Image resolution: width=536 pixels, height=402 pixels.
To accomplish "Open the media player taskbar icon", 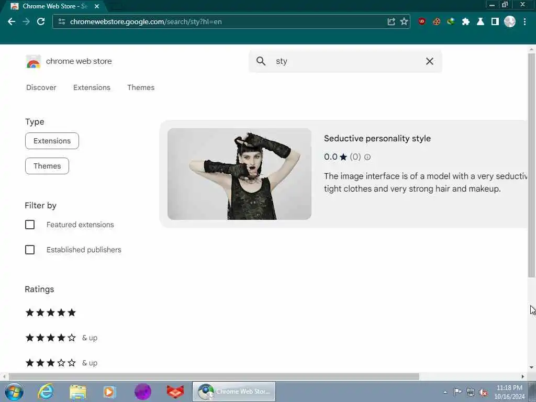I will pyautogui.click(x=110, y=392).
